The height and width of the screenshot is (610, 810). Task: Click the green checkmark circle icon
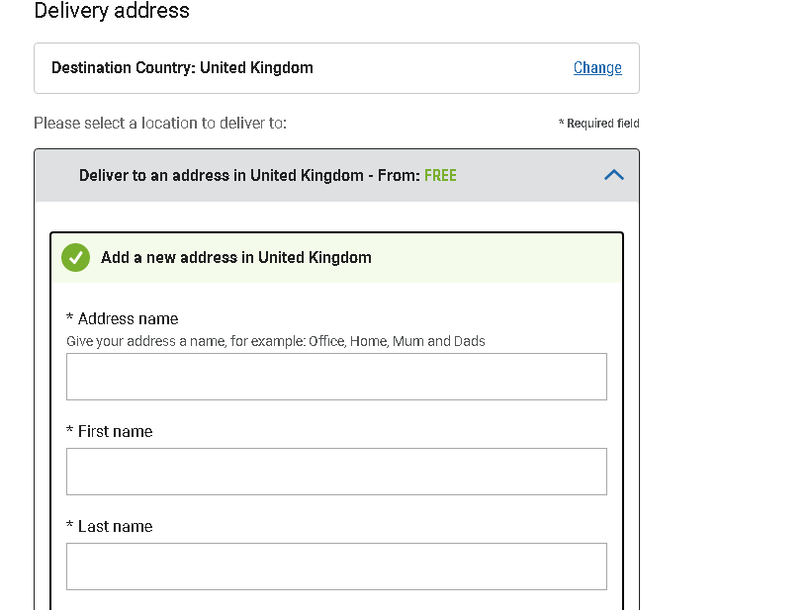point(75,257)
